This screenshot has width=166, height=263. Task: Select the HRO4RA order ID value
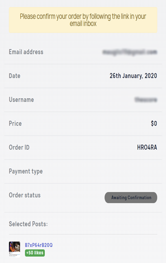tap(147, 147)
